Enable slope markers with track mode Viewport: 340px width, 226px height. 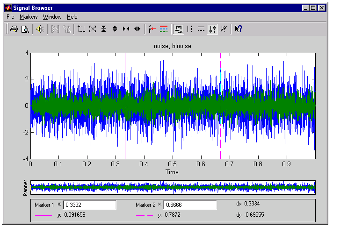coord(224,29)
